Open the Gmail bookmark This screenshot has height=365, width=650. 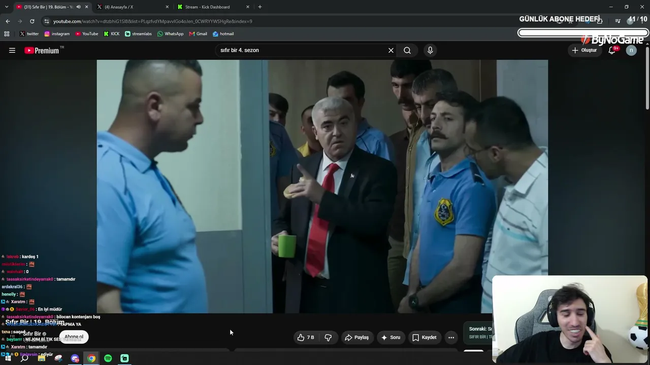pyautogui.click(x=198, y=34)
